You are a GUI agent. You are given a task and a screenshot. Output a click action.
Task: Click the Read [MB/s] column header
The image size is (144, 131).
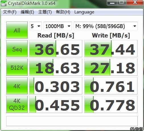click(x=56, y=35)
